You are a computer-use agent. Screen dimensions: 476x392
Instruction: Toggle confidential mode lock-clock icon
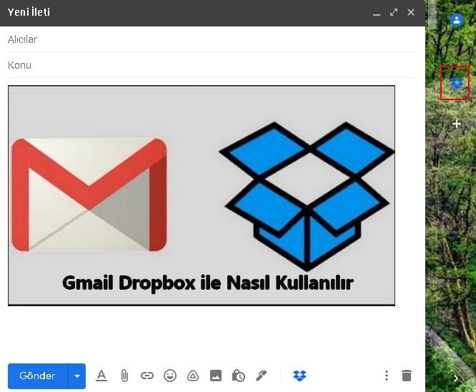(x=239, y=376)
